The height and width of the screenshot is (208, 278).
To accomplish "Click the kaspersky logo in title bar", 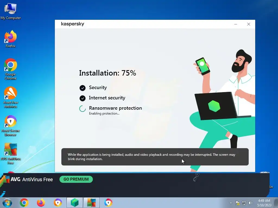I will click(x=72, y=24).
